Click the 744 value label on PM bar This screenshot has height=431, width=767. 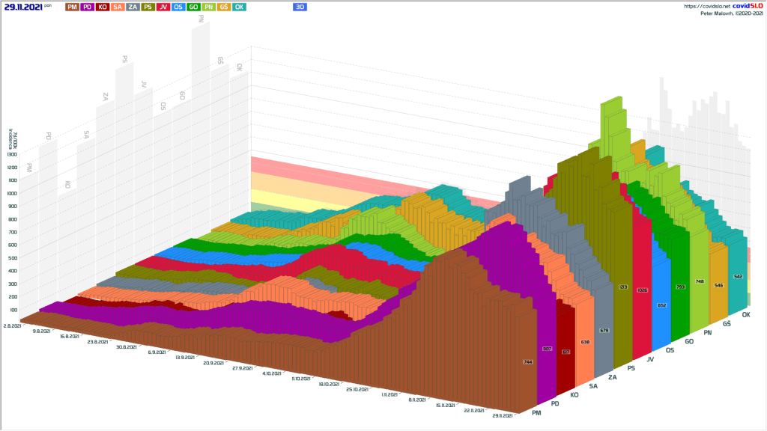pos(528,362)
